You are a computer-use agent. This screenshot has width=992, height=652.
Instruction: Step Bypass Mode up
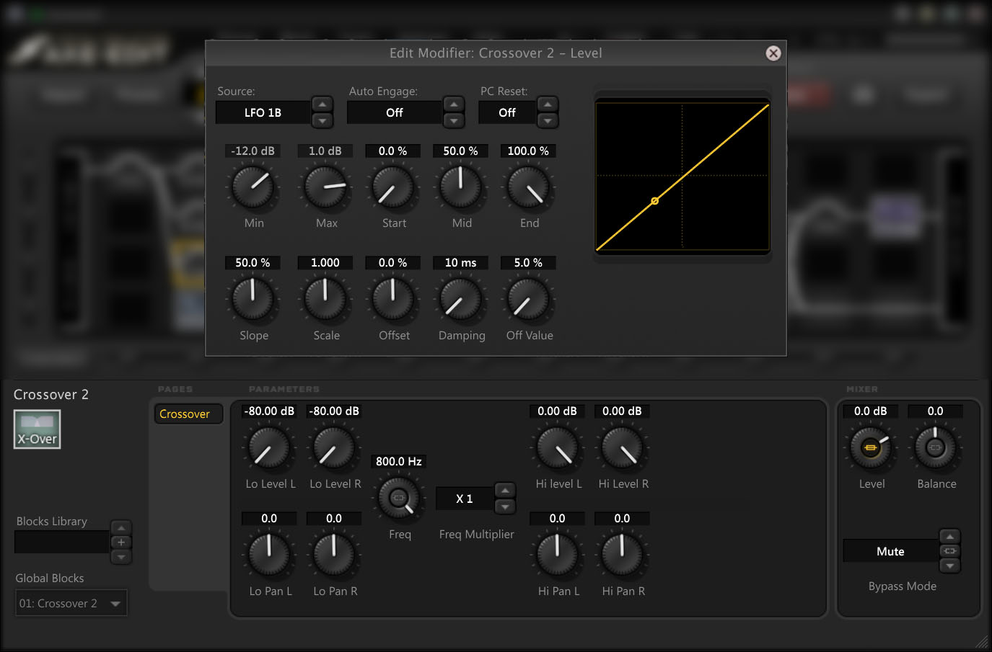point(950,537)
